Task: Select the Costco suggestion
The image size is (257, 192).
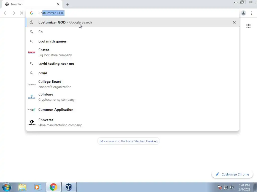Action: coord(133,52)
